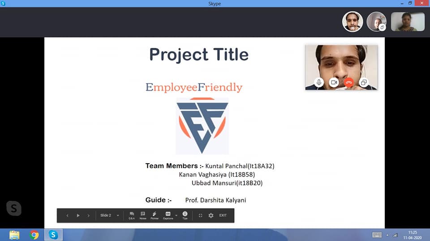Click 'Prof. Darshita Kalyani' text
The width and height of the screenshot is (430, 241).
click(x=215, y=200)
